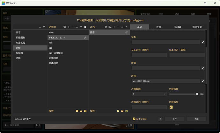Select the 语音 motion entry

click(109, 32)
